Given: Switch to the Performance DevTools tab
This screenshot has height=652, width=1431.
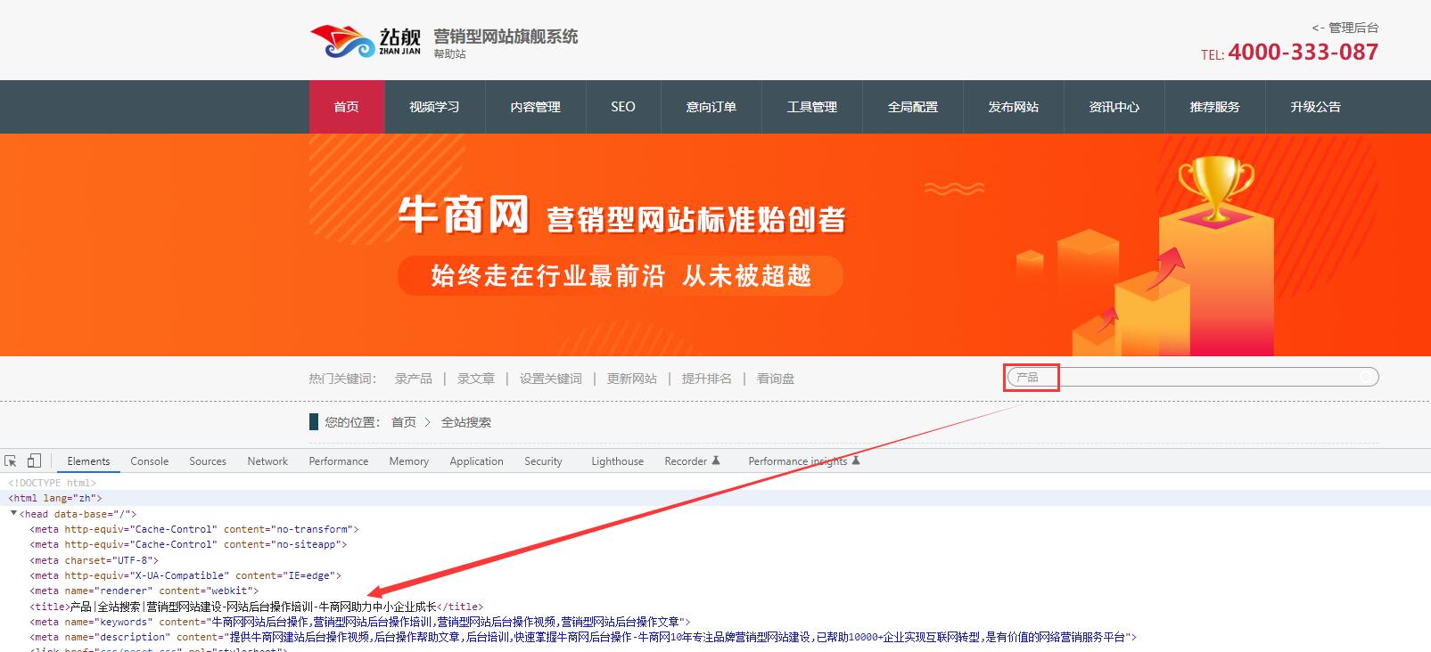Looking at the screenshot, I should pyautogui.click(x=339, y=461).
